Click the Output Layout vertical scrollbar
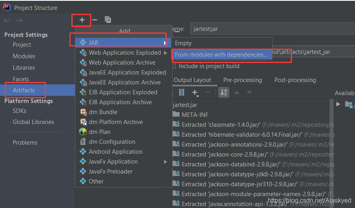The width and height of the screenshot is (355, 208). (x=332, y=153)
